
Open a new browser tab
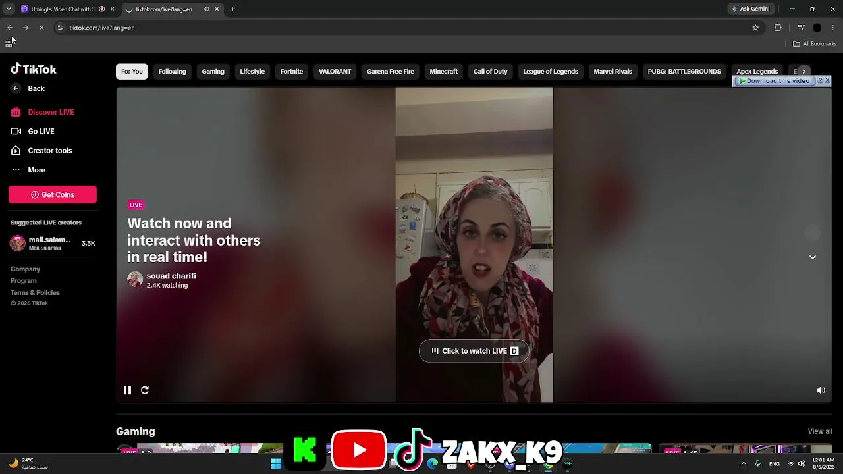pos(232,9)
